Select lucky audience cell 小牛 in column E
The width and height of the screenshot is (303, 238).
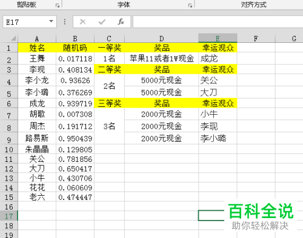click(218, 114)
